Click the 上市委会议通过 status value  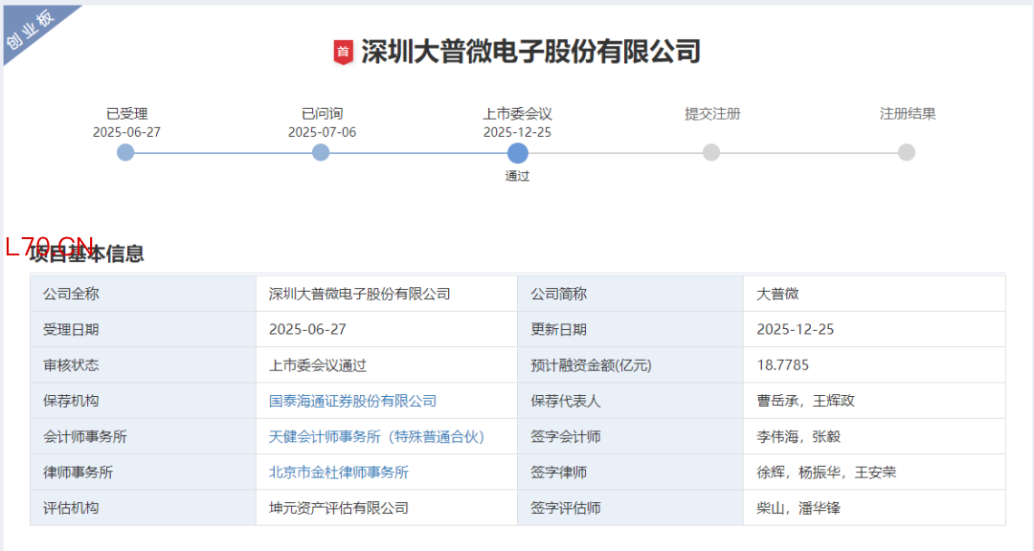pyautogui.click(x=317, y=365)
